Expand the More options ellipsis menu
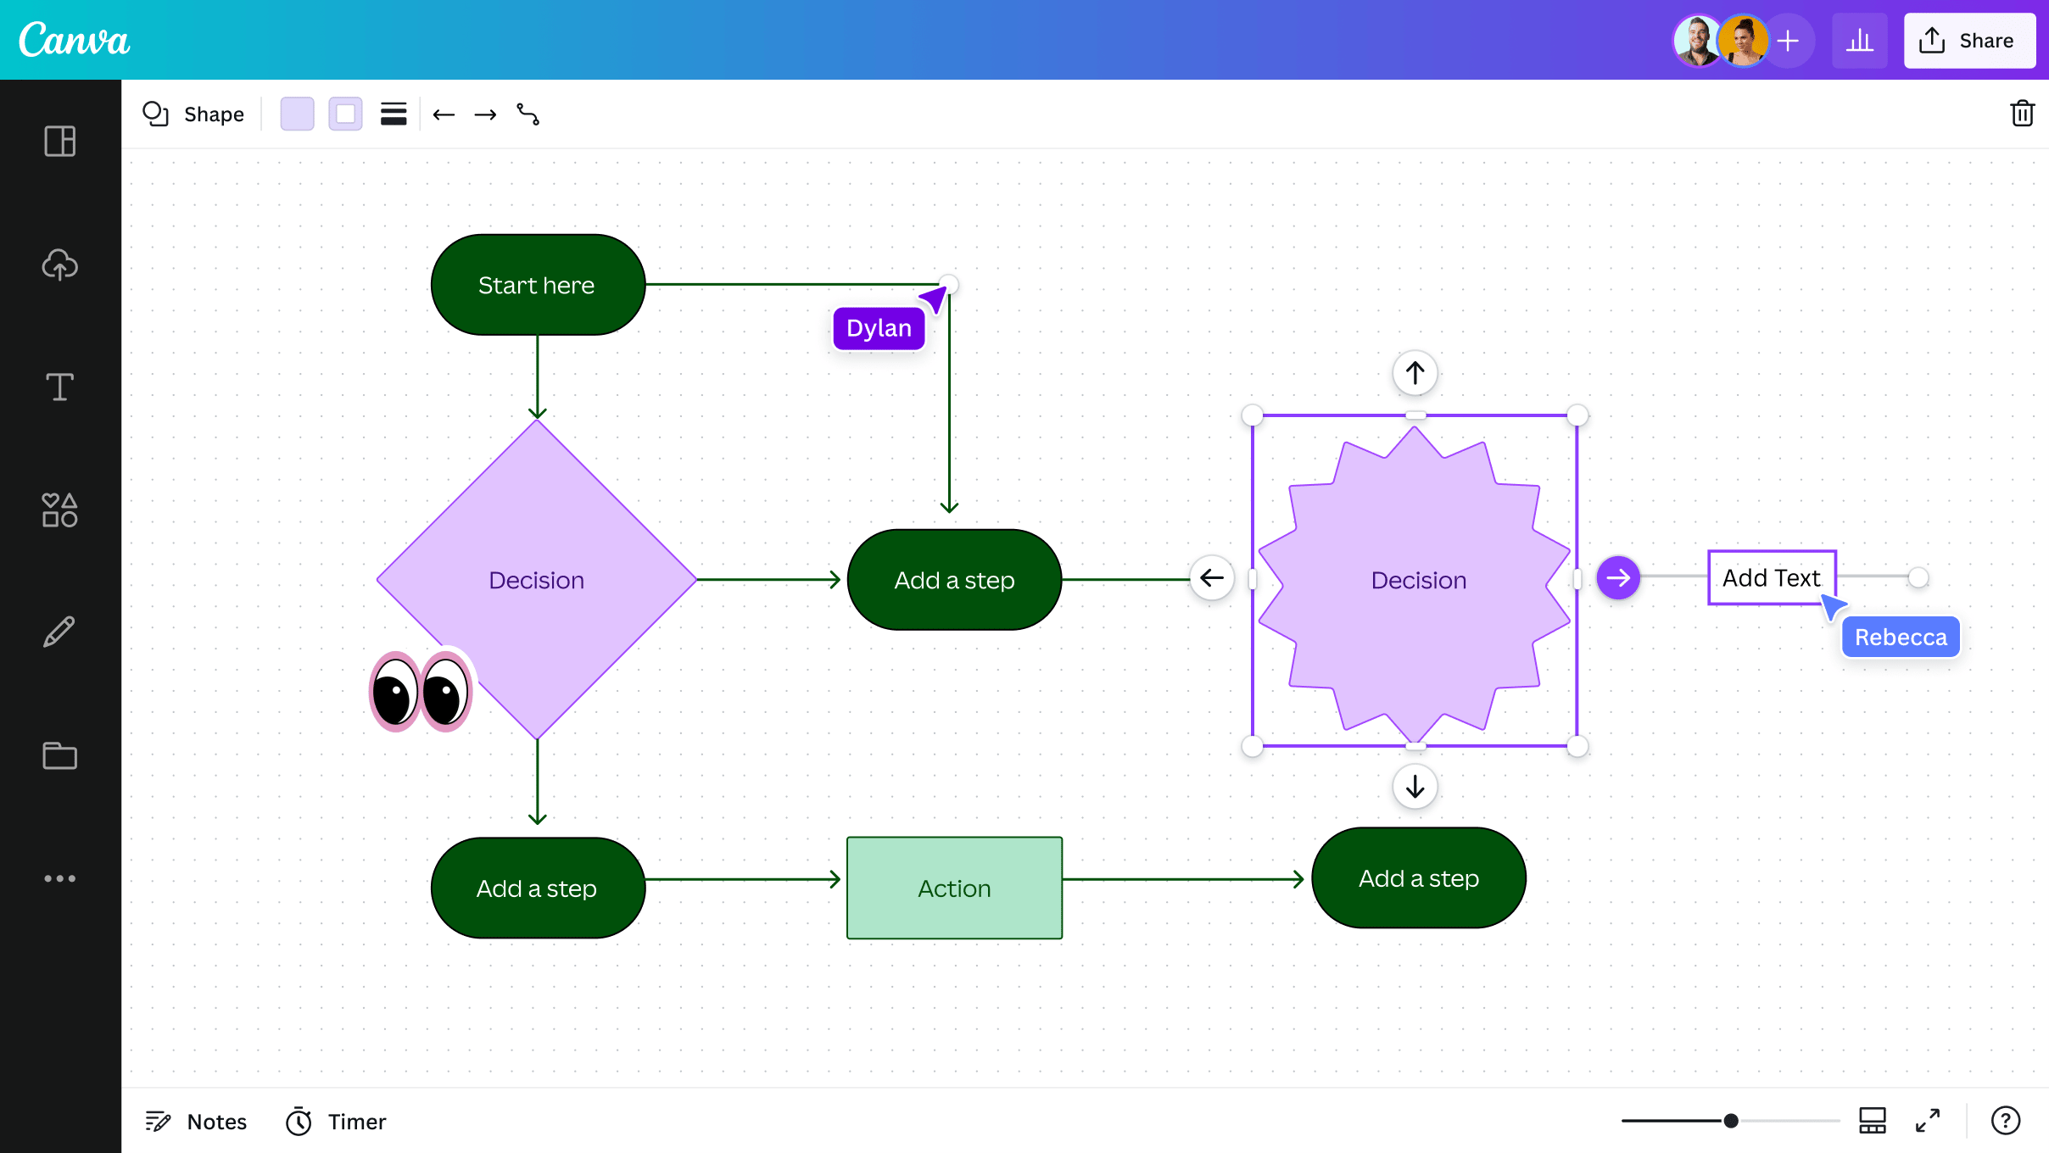Image resolution: width=2049 pixels, height=1153 pixels. pyautogui.click(x=60, y=877)
